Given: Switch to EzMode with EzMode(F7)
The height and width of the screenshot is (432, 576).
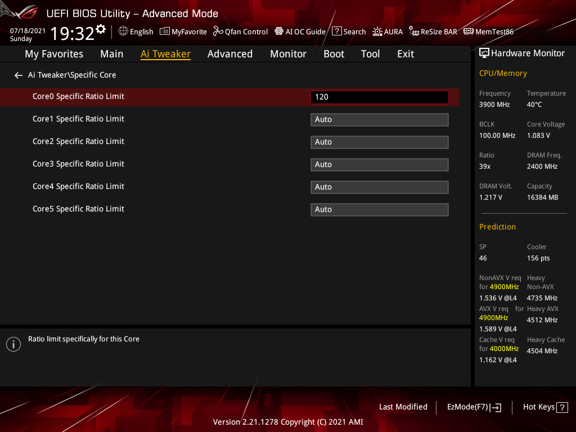Looking at the screenshot, I should (474, 407).
